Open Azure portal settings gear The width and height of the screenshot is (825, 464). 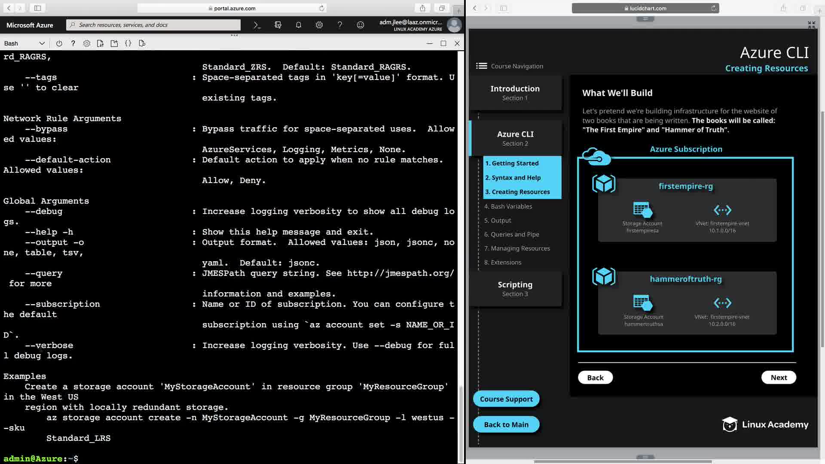319,25
